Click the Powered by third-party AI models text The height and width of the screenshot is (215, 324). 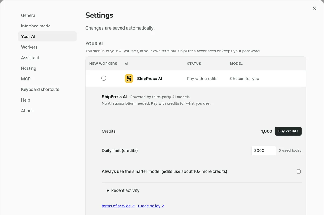[160, 97]
